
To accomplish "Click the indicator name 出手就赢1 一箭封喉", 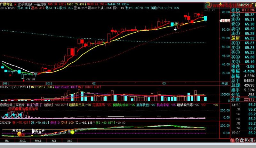I will click(x=32, y=4).
